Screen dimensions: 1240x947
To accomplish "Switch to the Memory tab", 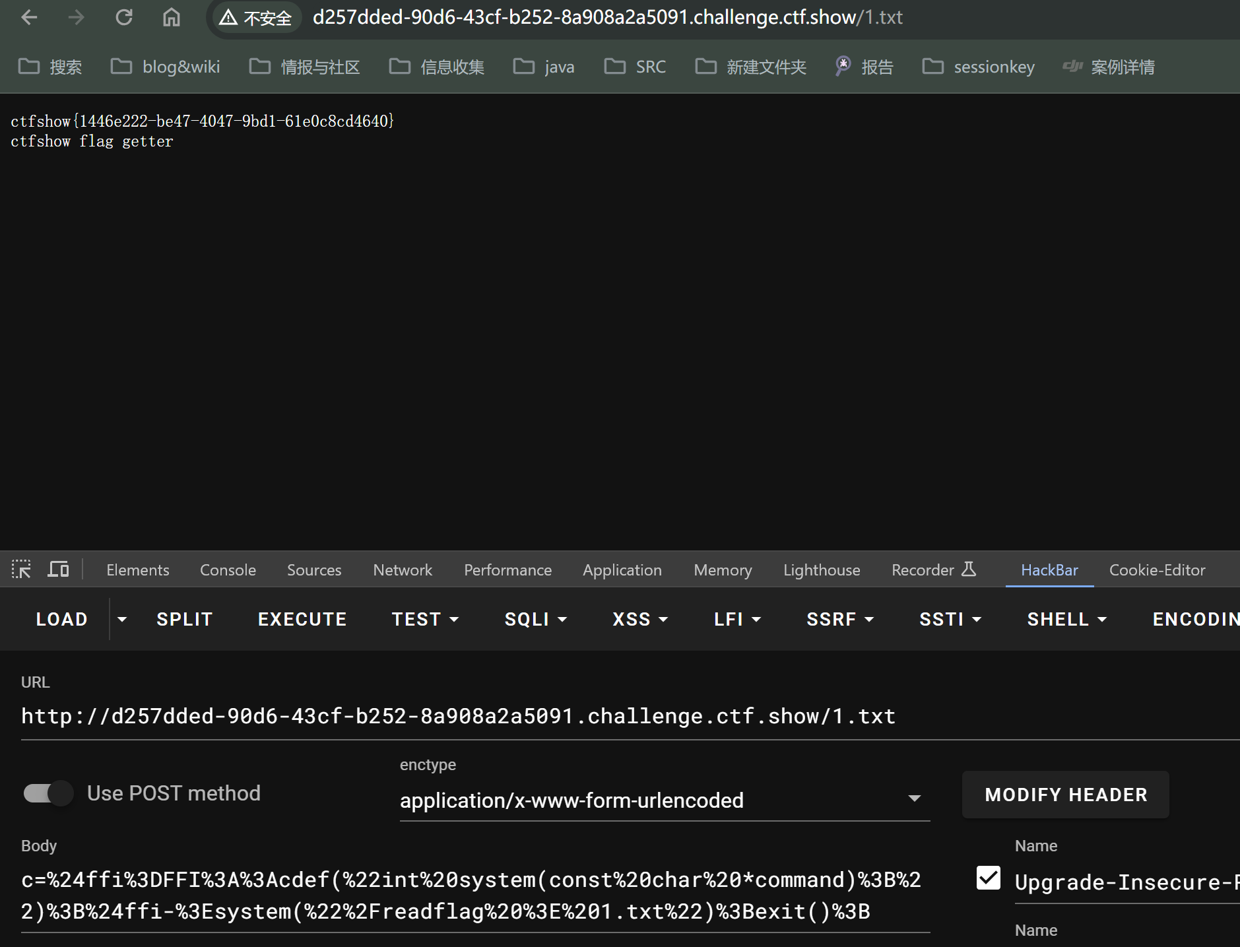I will (x=723, y=570).
